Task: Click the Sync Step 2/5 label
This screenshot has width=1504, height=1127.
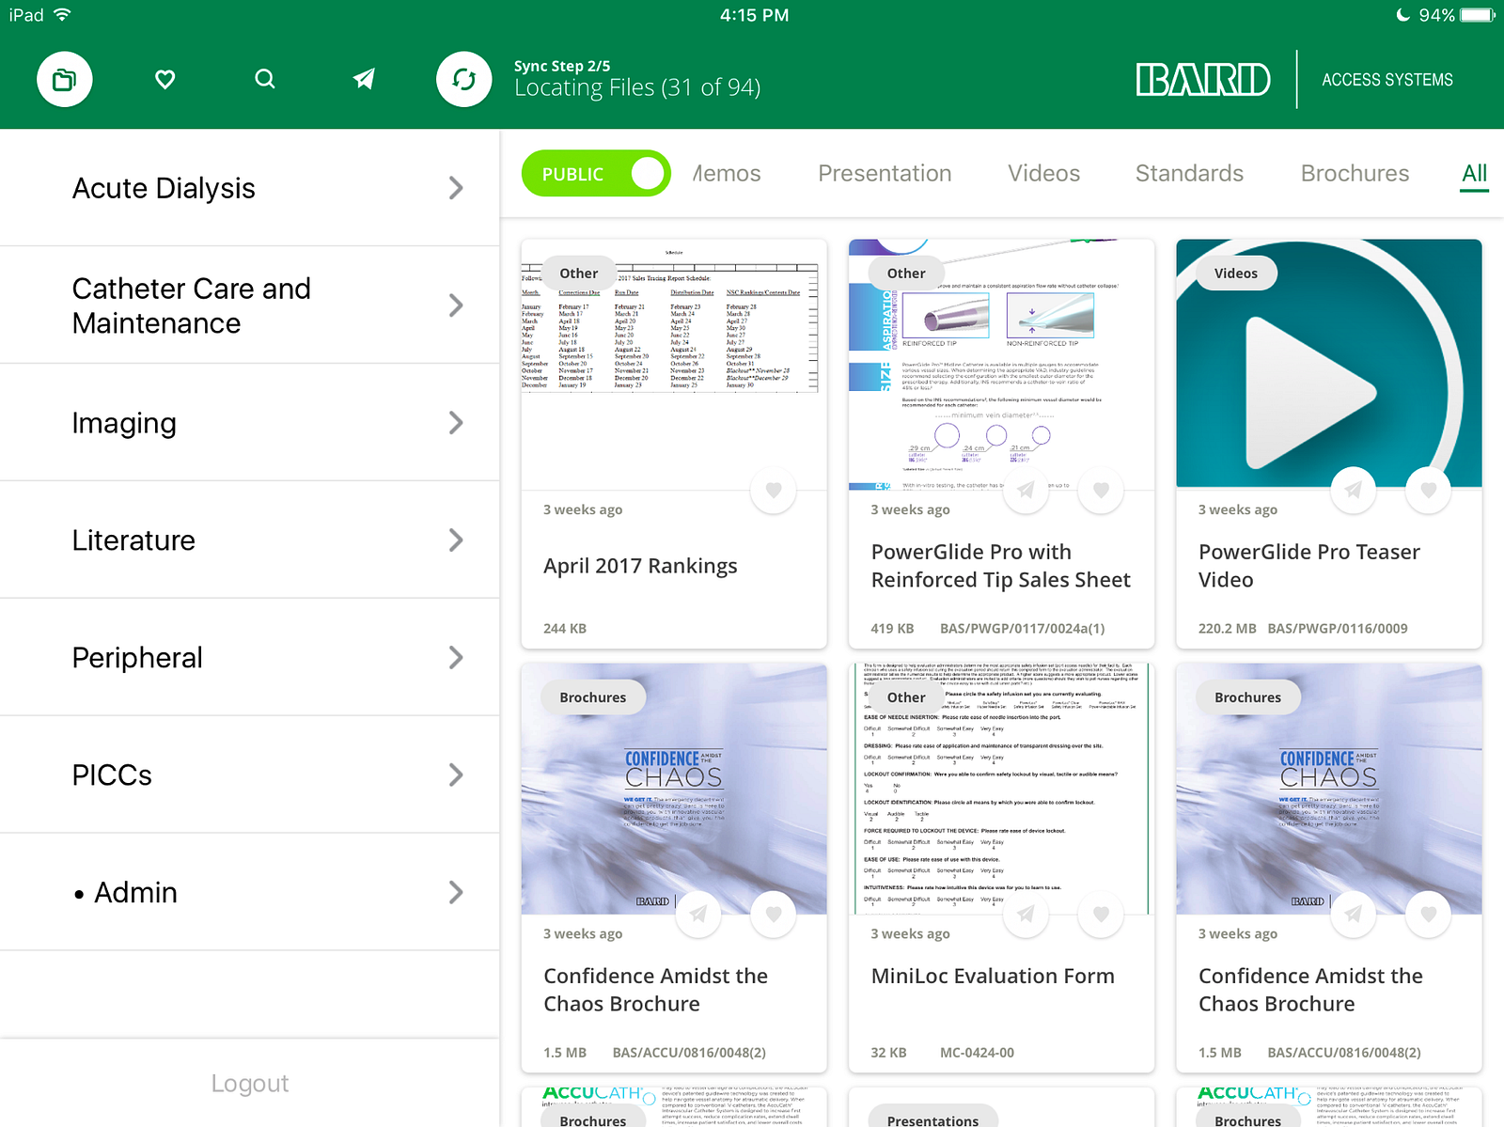Action: pos(562,66)
